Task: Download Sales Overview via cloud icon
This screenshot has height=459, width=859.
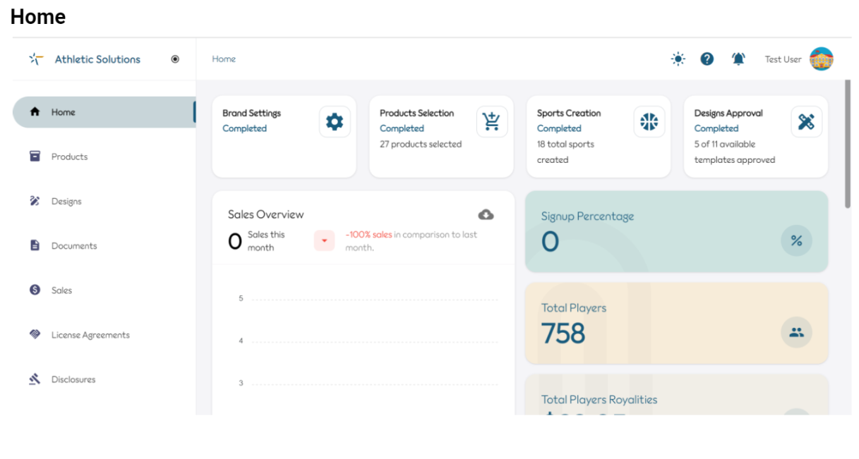Action: pos(486,214)
